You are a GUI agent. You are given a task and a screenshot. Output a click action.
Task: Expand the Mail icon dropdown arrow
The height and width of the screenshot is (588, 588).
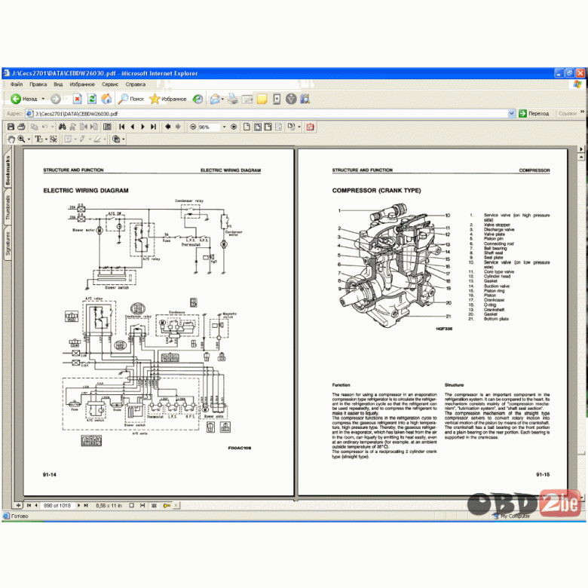tap(222, 99)
